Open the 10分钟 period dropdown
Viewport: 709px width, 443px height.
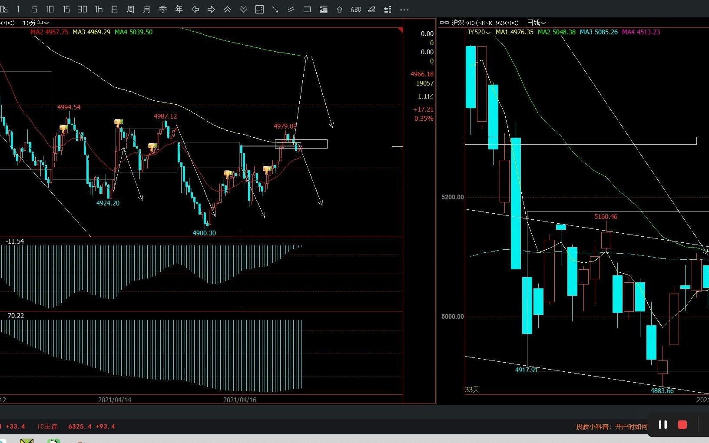coord(36,23)
